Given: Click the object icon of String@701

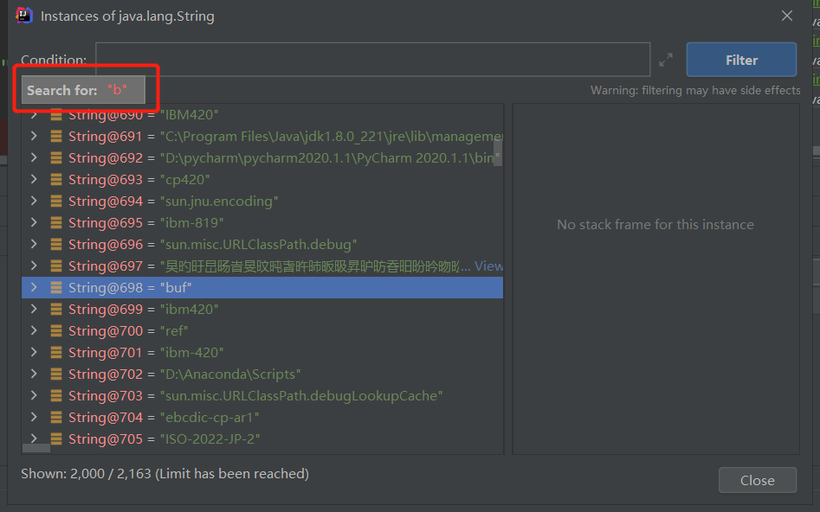Looking at the screenshot, I should (56, 353).
